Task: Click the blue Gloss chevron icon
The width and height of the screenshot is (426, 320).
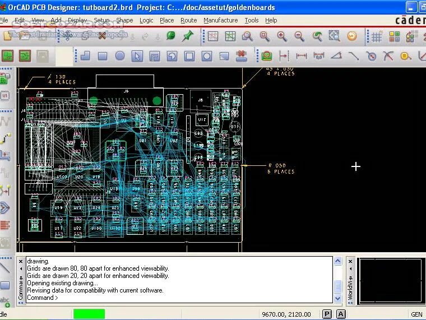Action: pyautogui.click(x=5, y=208)
